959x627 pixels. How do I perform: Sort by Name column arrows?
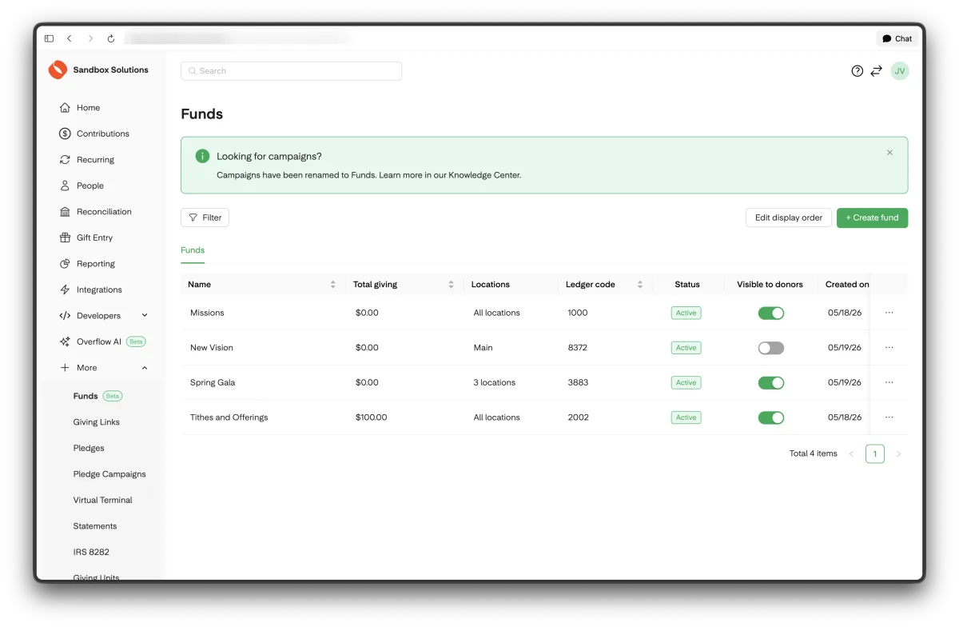click(332, 285)
